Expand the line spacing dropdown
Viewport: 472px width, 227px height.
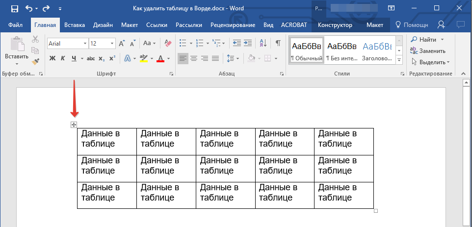(x=237, y=58)
